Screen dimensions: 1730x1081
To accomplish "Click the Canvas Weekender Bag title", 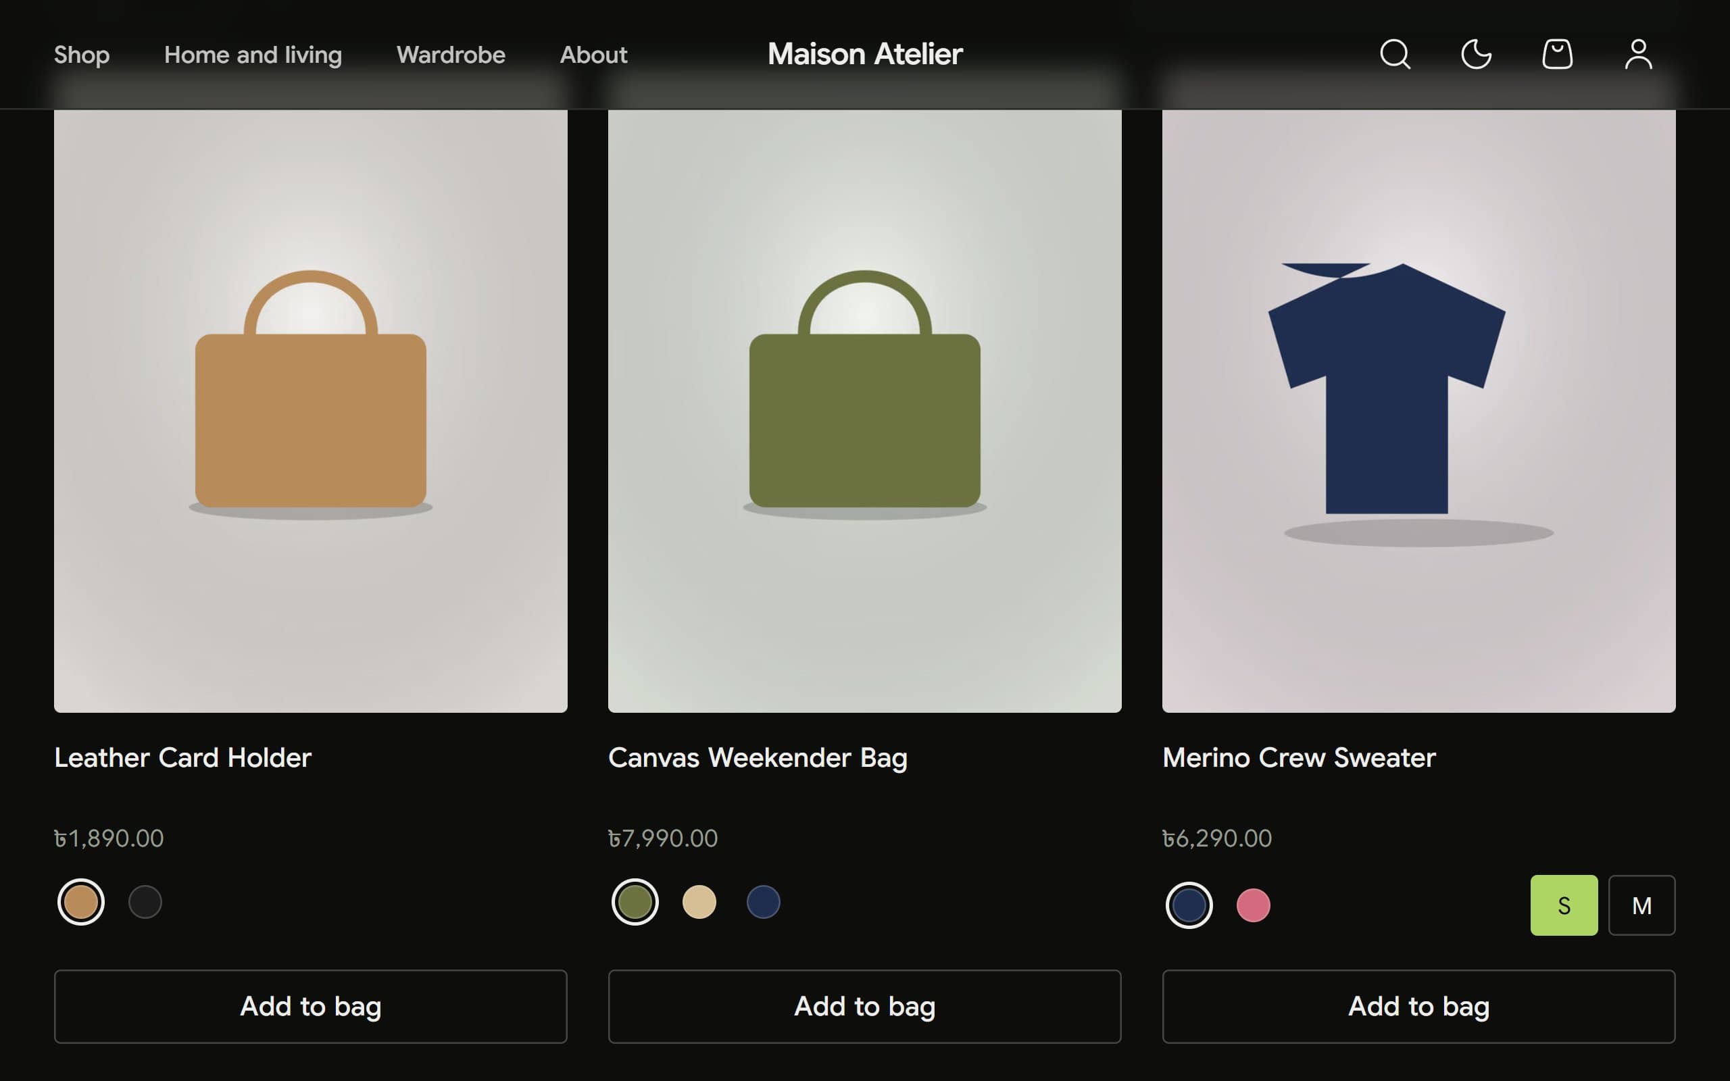I will point(758,758).
